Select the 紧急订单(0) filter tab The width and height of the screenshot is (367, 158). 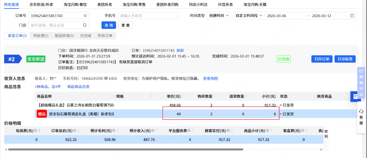click(x=17, y=36)
